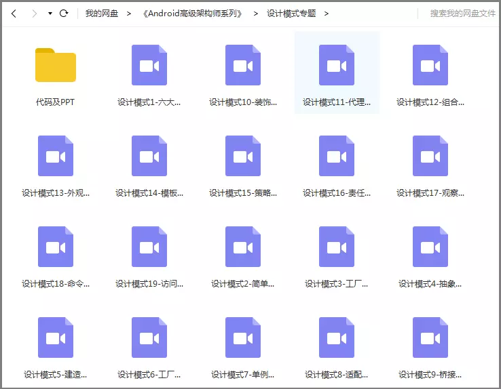
Task: Refresh the current folder listing
Action: point(64,13)
